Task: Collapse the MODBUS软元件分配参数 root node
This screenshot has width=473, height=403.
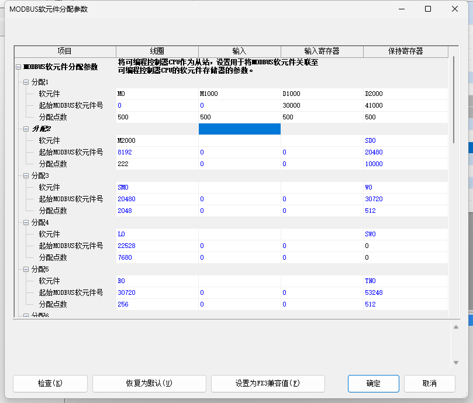Action: click(x=19, y=67)
